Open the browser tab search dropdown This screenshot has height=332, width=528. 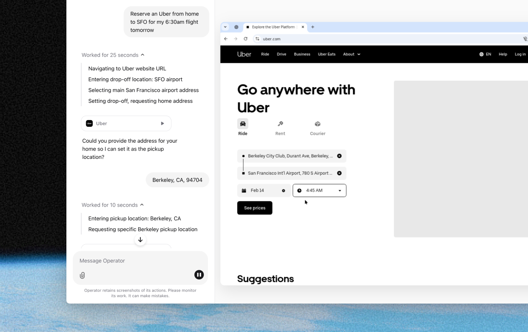pyautogui.click(x=225, y=27)
